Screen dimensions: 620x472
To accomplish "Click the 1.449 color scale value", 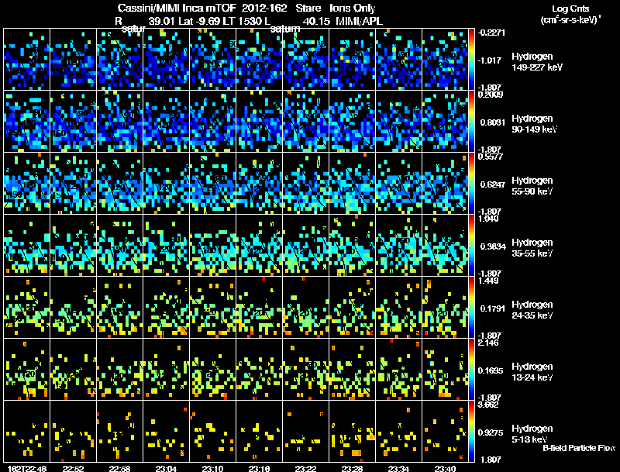I will coord(488,281).
